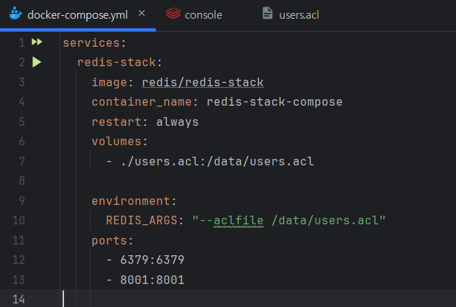Screen dimensions: 456x307
Task: Click the port mapping '8001:8001'
Action: tap(152, 280)
